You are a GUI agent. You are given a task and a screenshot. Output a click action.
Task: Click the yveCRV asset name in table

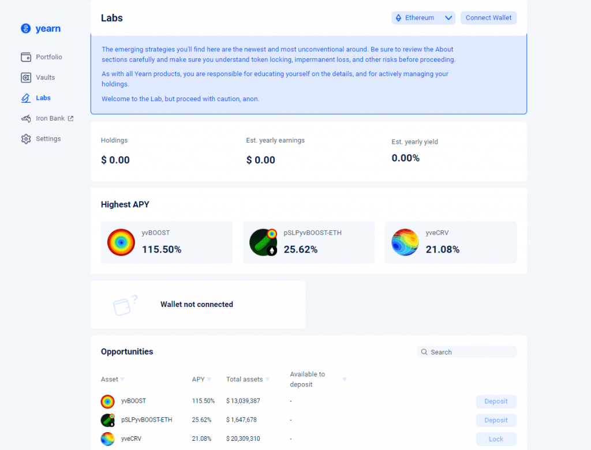pos(131,438)
